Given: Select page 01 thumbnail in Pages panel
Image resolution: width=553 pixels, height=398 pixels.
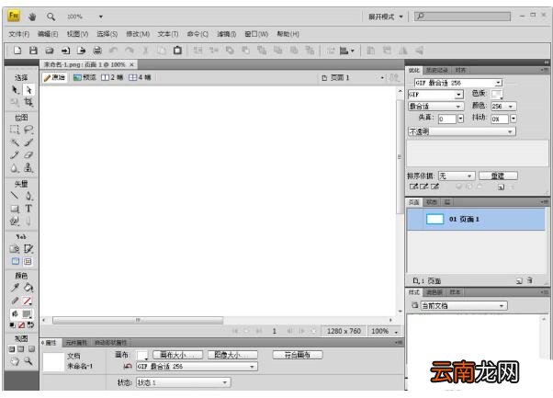Looking at the screenshot, I should [434, 219].
